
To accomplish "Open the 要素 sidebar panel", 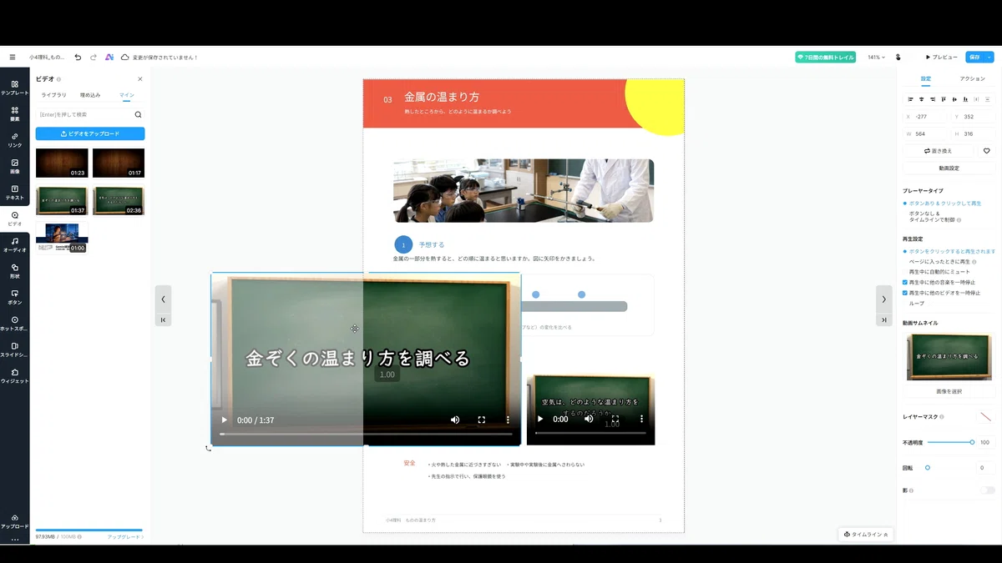I will 15,113.
